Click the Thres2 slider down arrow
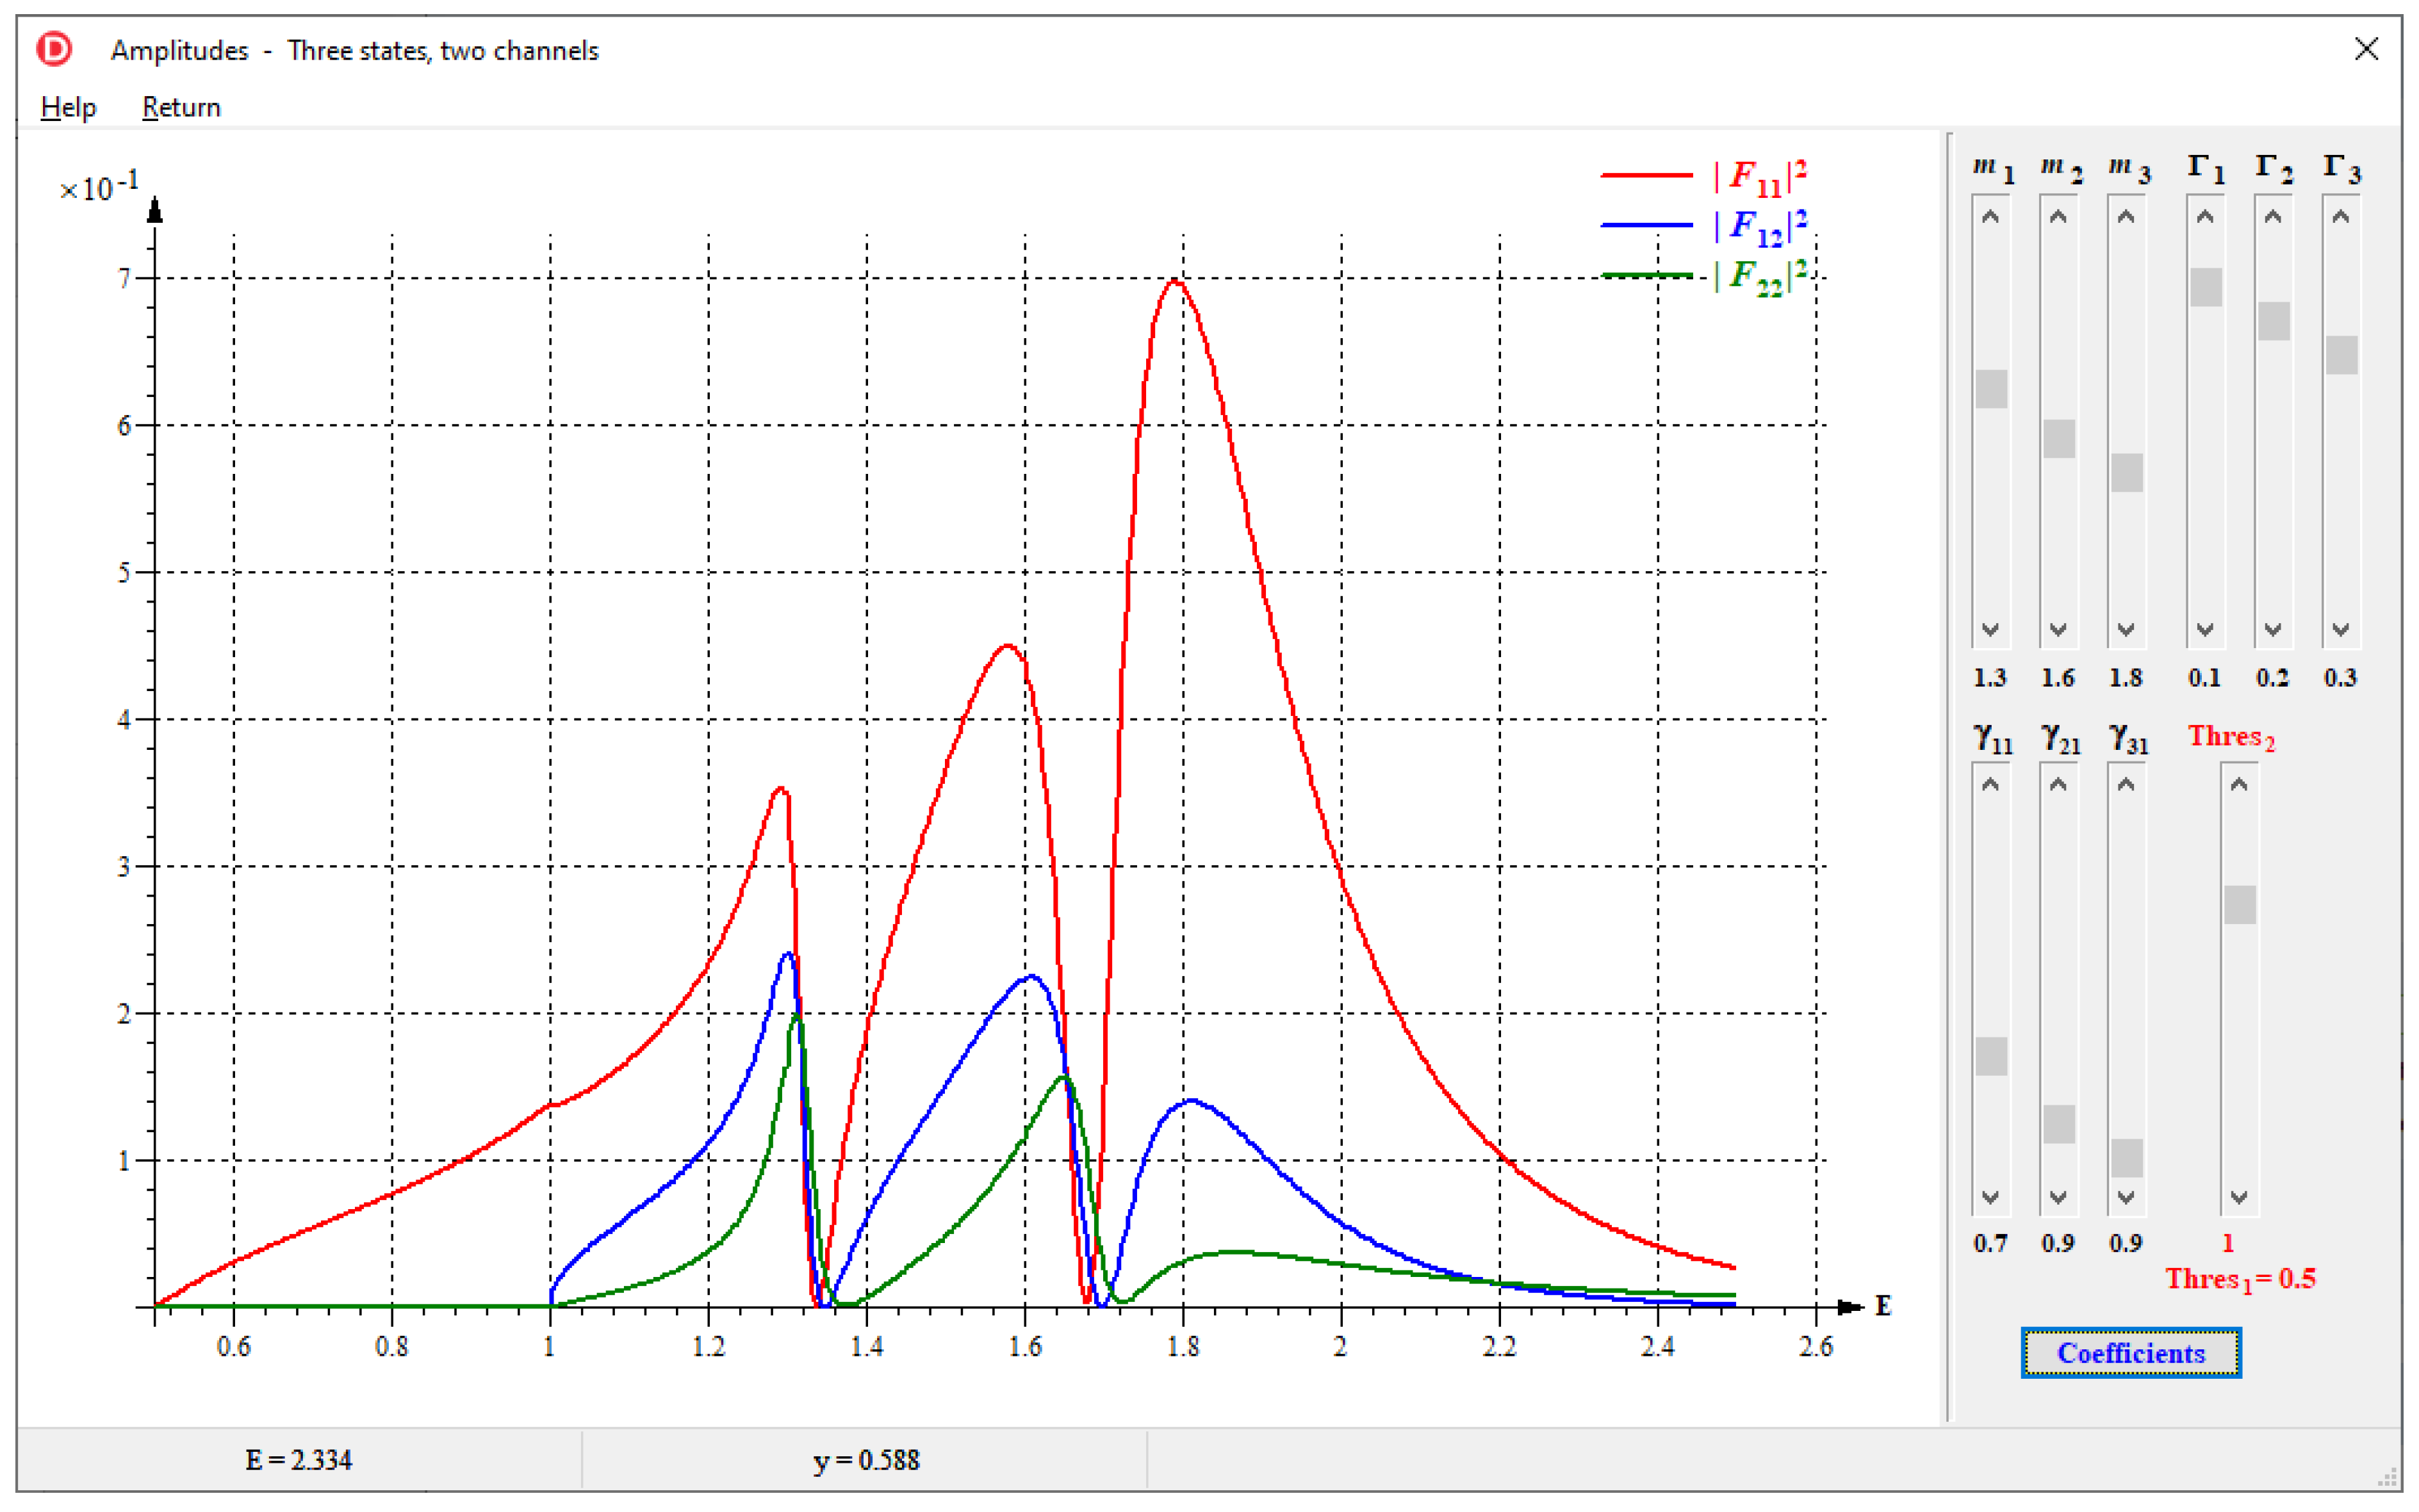 (2239, 1197)
